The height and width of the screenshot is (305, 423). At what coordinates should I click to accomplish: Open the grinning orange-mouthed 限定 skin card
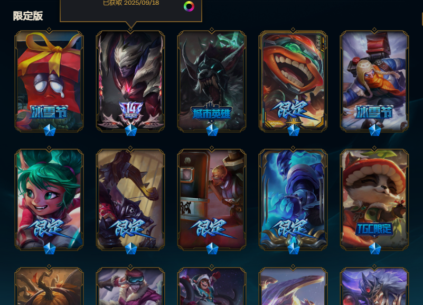point(293,81)
